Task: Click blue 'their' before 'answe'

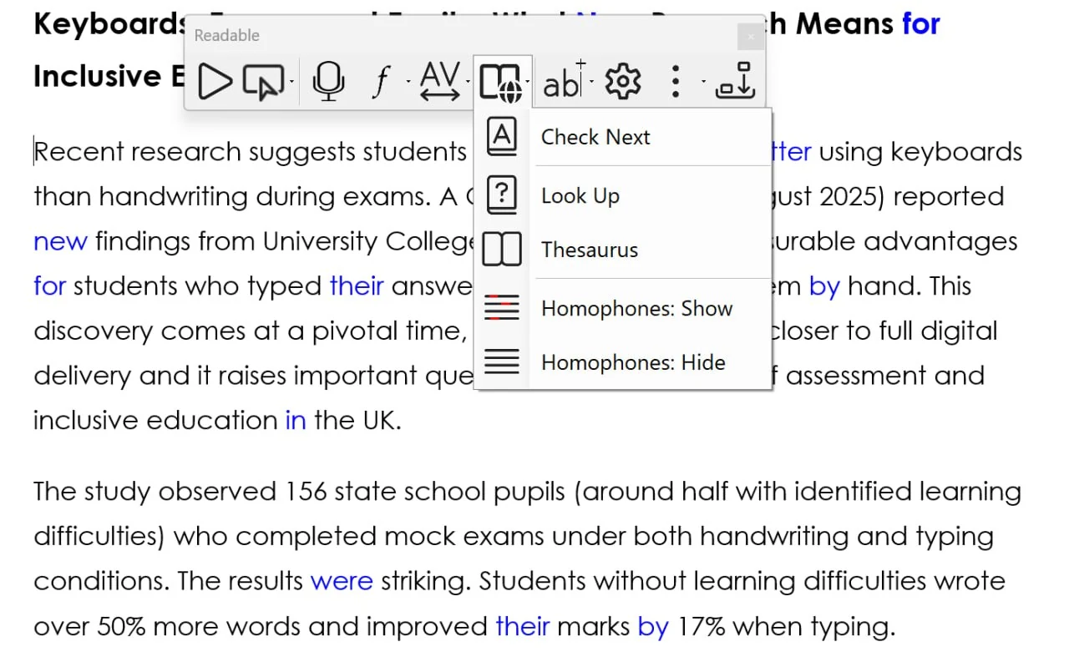Action: point(357,286)
